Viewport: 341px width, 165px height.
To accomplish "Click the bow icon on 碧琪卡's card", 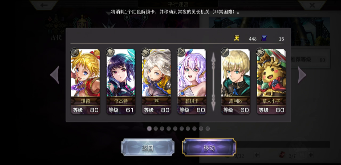I will [181, 52].
